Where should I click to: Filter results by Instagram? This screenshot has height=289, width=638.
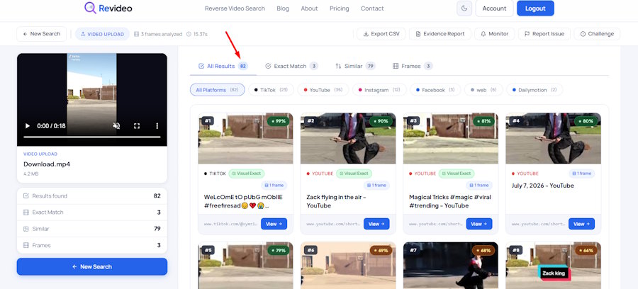tap(380, 90)
